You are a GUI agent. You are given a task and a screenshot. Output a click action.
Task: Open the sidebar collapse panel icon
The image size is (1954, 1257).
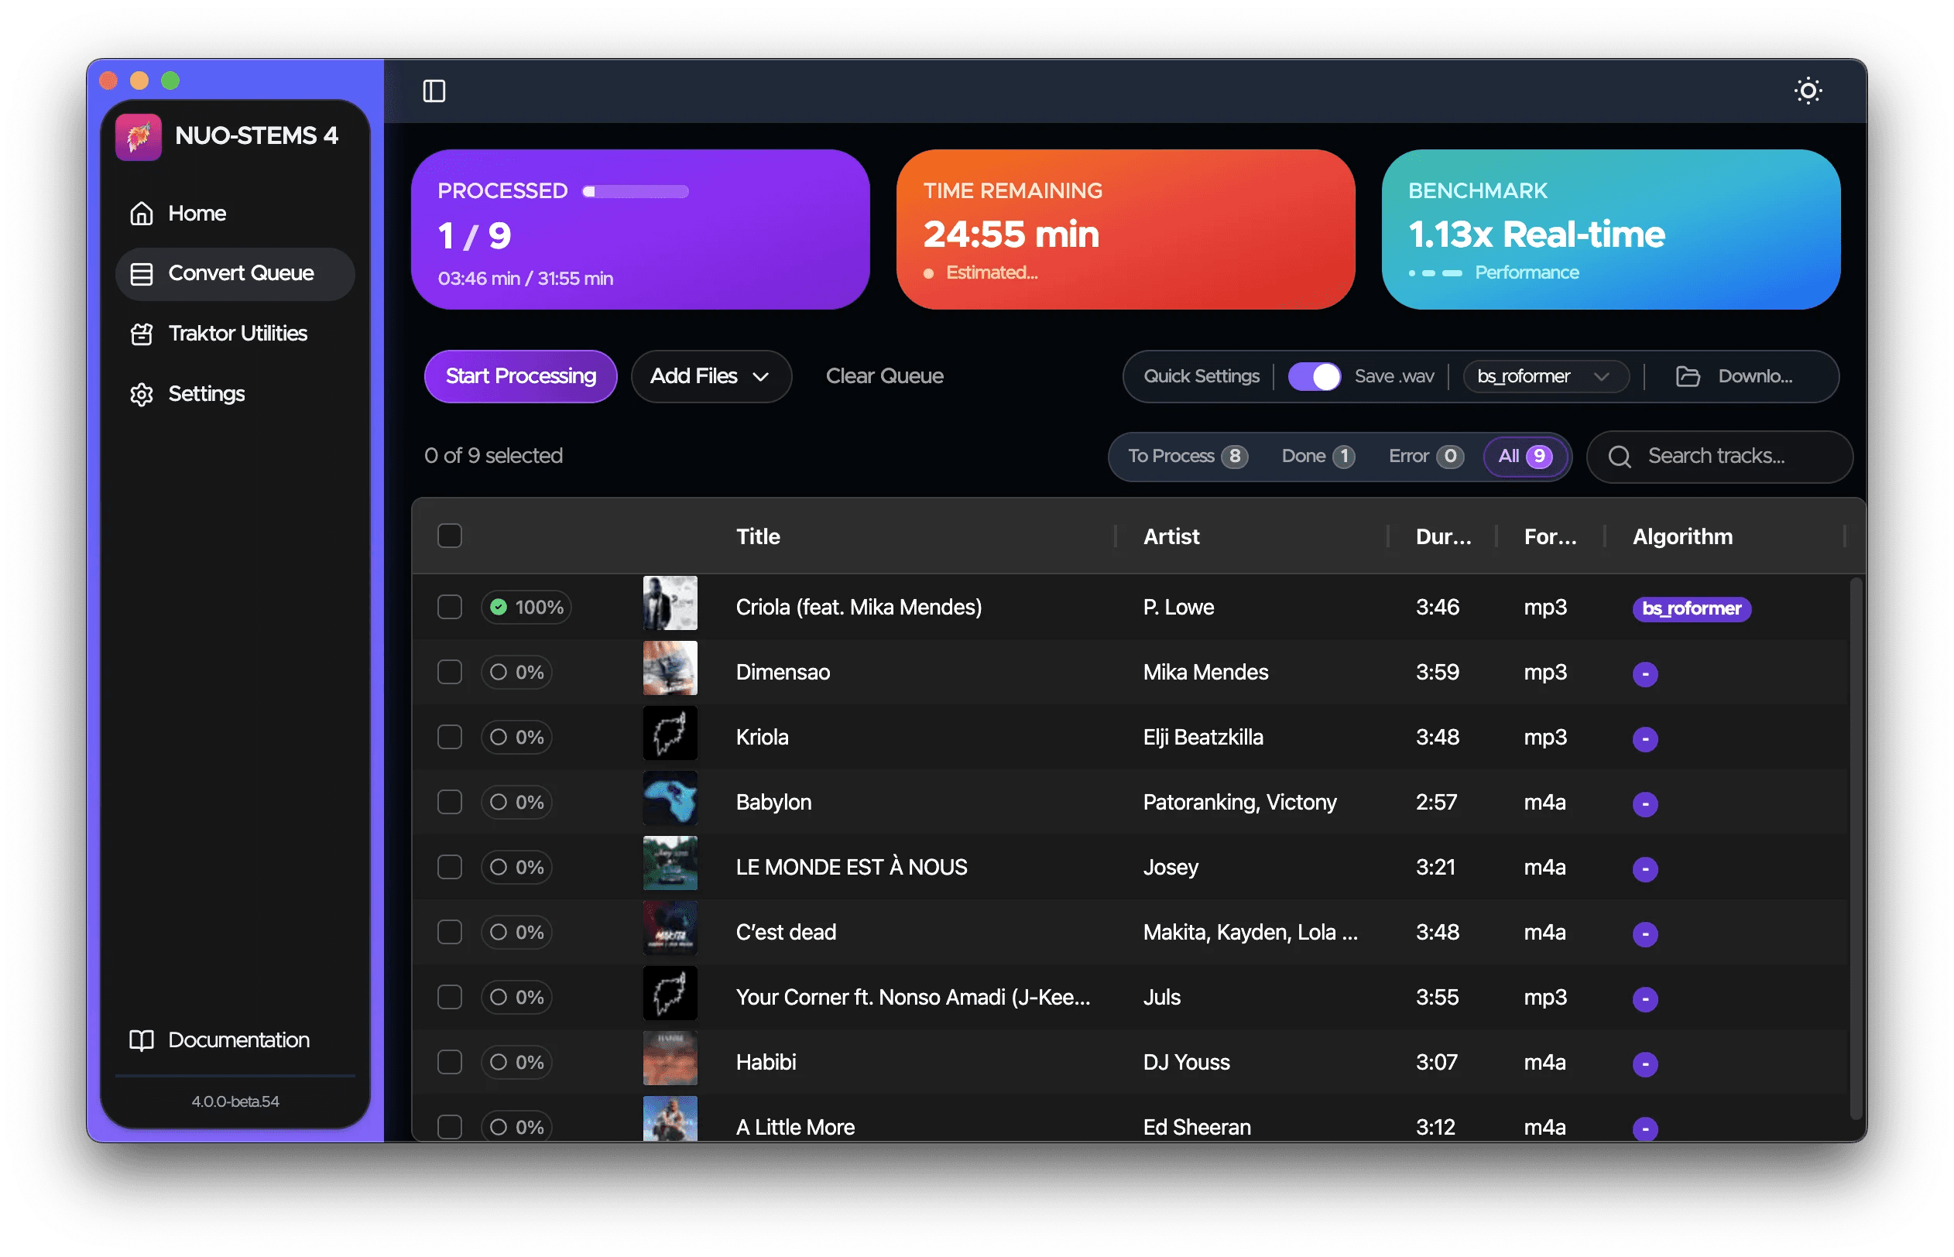pos(434,91)
